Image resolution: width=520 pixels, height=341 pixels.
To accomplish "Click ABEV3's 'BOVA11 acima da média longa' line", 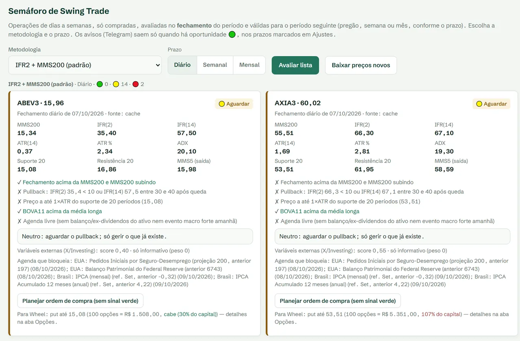I will pyautogui.click(x=60, y=211).
